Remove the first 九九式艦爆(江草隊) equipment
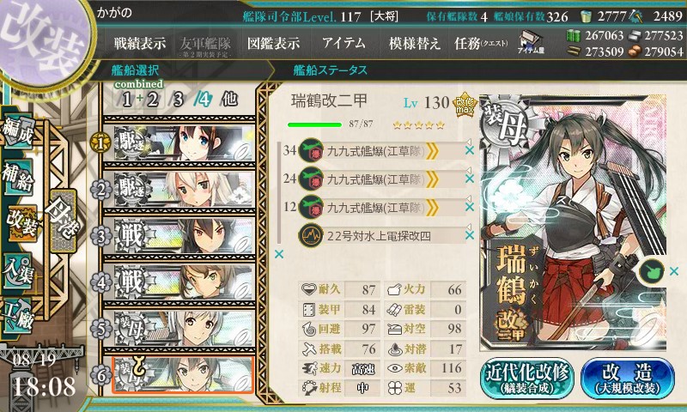 click(x=469, y=150)
